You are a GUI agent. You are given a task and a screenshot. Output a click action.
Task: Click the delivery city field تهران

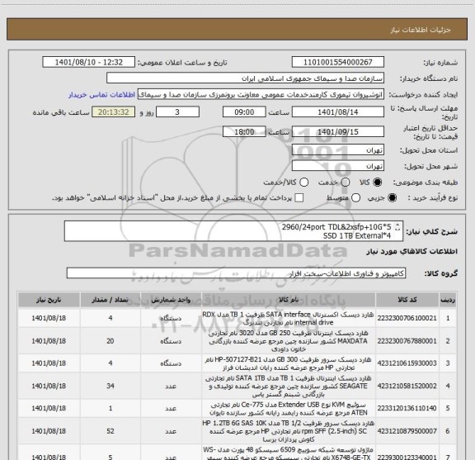tap(338, 166)
